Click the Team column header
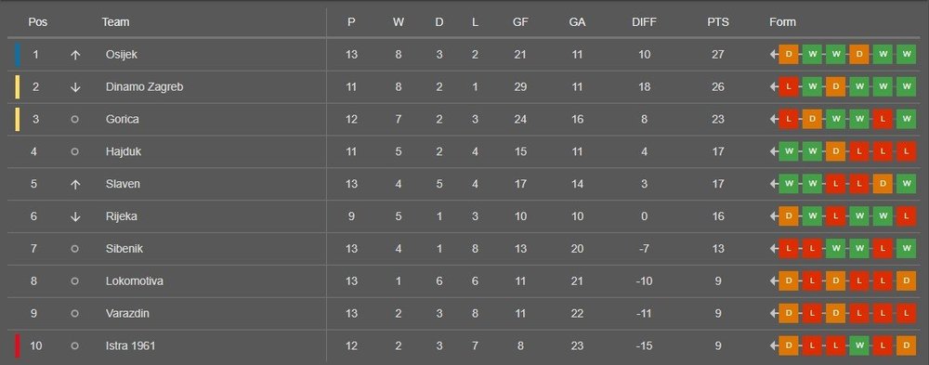Screen dimensions: 929x365 tap(115, 22)
